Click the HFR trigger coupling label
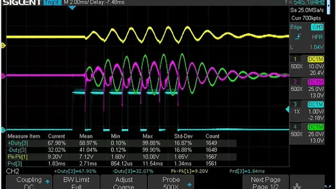336x189 pixels. (x=318, y=37)
